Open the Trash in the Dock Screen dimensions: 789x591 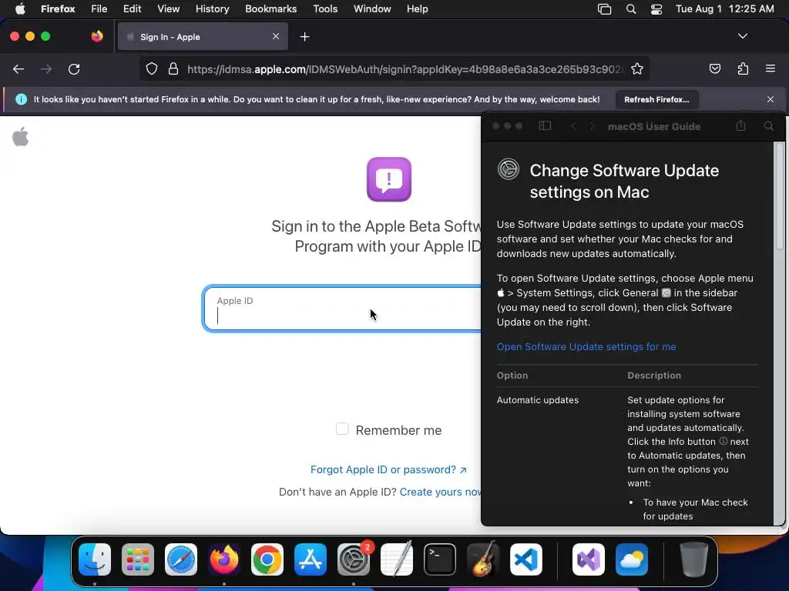click(694, 559)
